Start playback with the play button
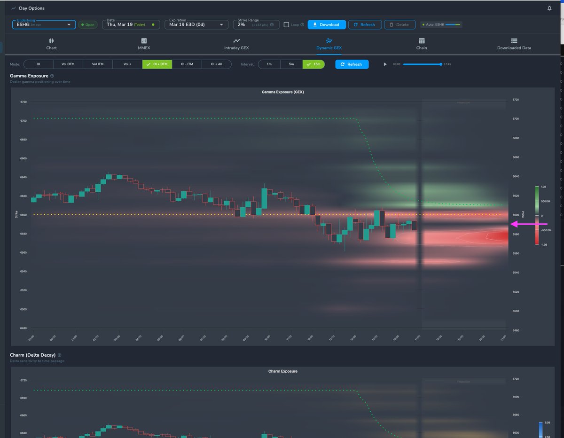The image size is (564, 438). [385, 64]
